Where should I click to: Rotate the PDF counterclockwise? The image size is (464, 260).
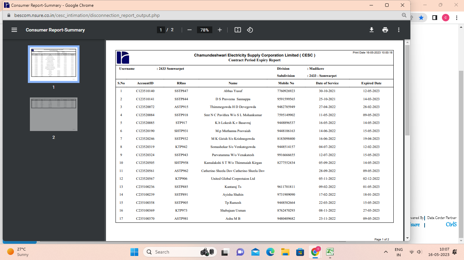[250, 30]
